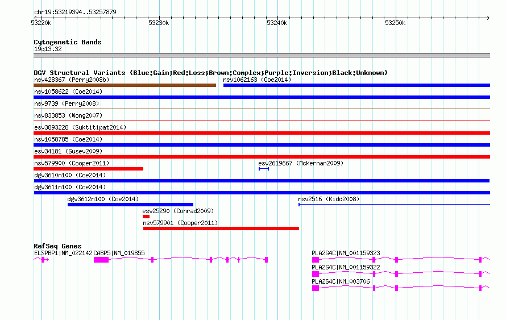506x320 pixels.
Task: Click the red nsv579901 loss bar
Action: click(221, 228)
